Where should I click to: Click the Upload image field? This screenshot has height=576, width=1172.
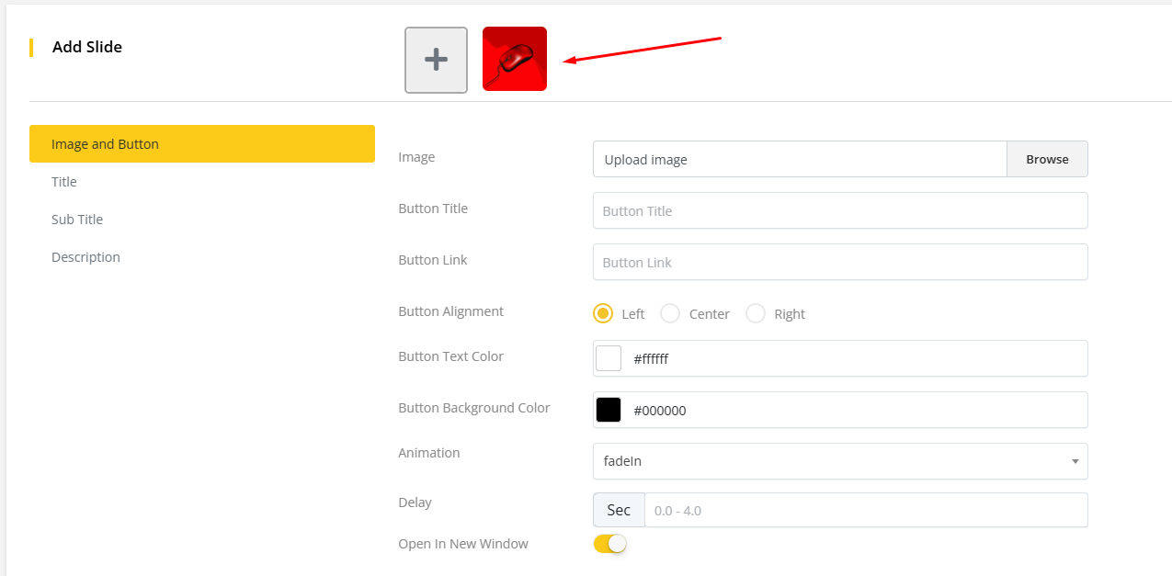point(800,159)
